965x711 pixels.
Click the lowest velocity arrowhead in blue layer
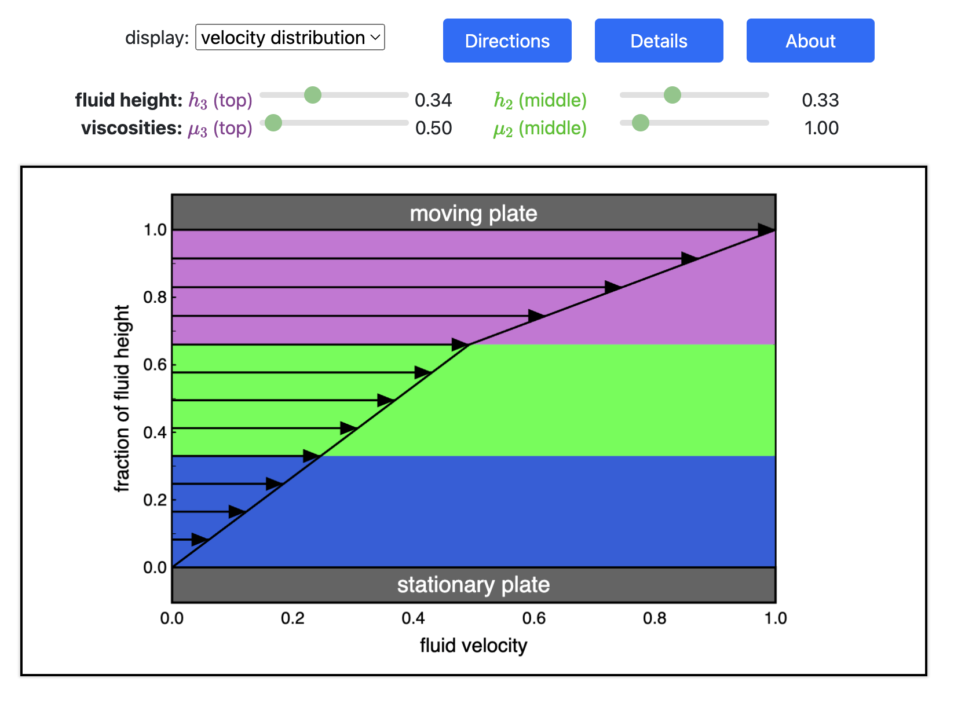pos(199,540)
